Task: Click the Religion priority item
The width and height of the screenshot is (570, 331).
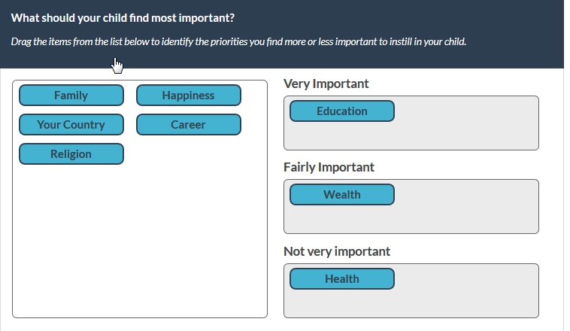Action: click(71, 154)
